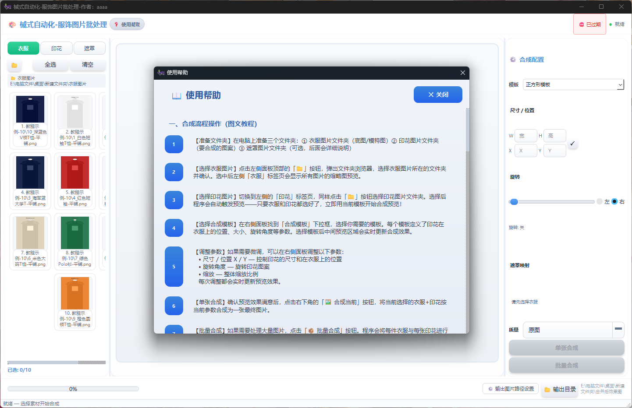Open the 使用帮助 help button in the header
The width and height of the screenshot is (632, 408).
127,25
